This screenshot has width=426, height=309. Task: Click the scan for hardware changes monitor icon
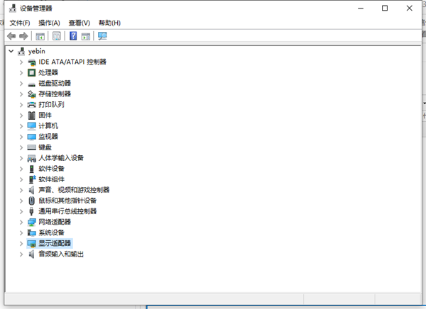click(x=102, y=36)
